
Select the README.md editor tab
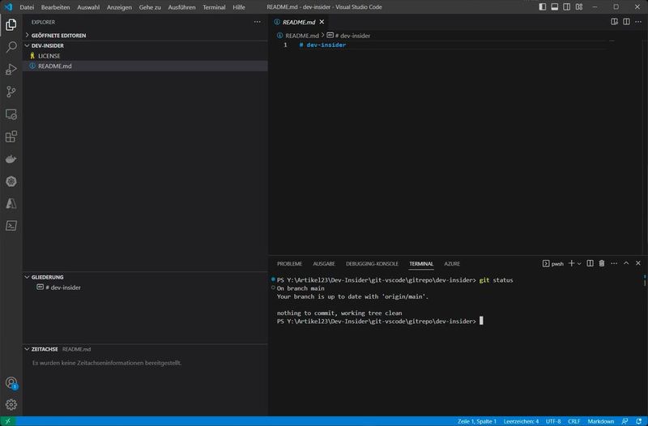tap(300, 22)
